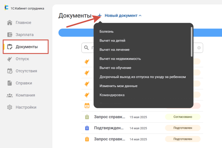The image size is (222, 148).
Task: Click the search magnifier icon
Action: click(86, 48)
